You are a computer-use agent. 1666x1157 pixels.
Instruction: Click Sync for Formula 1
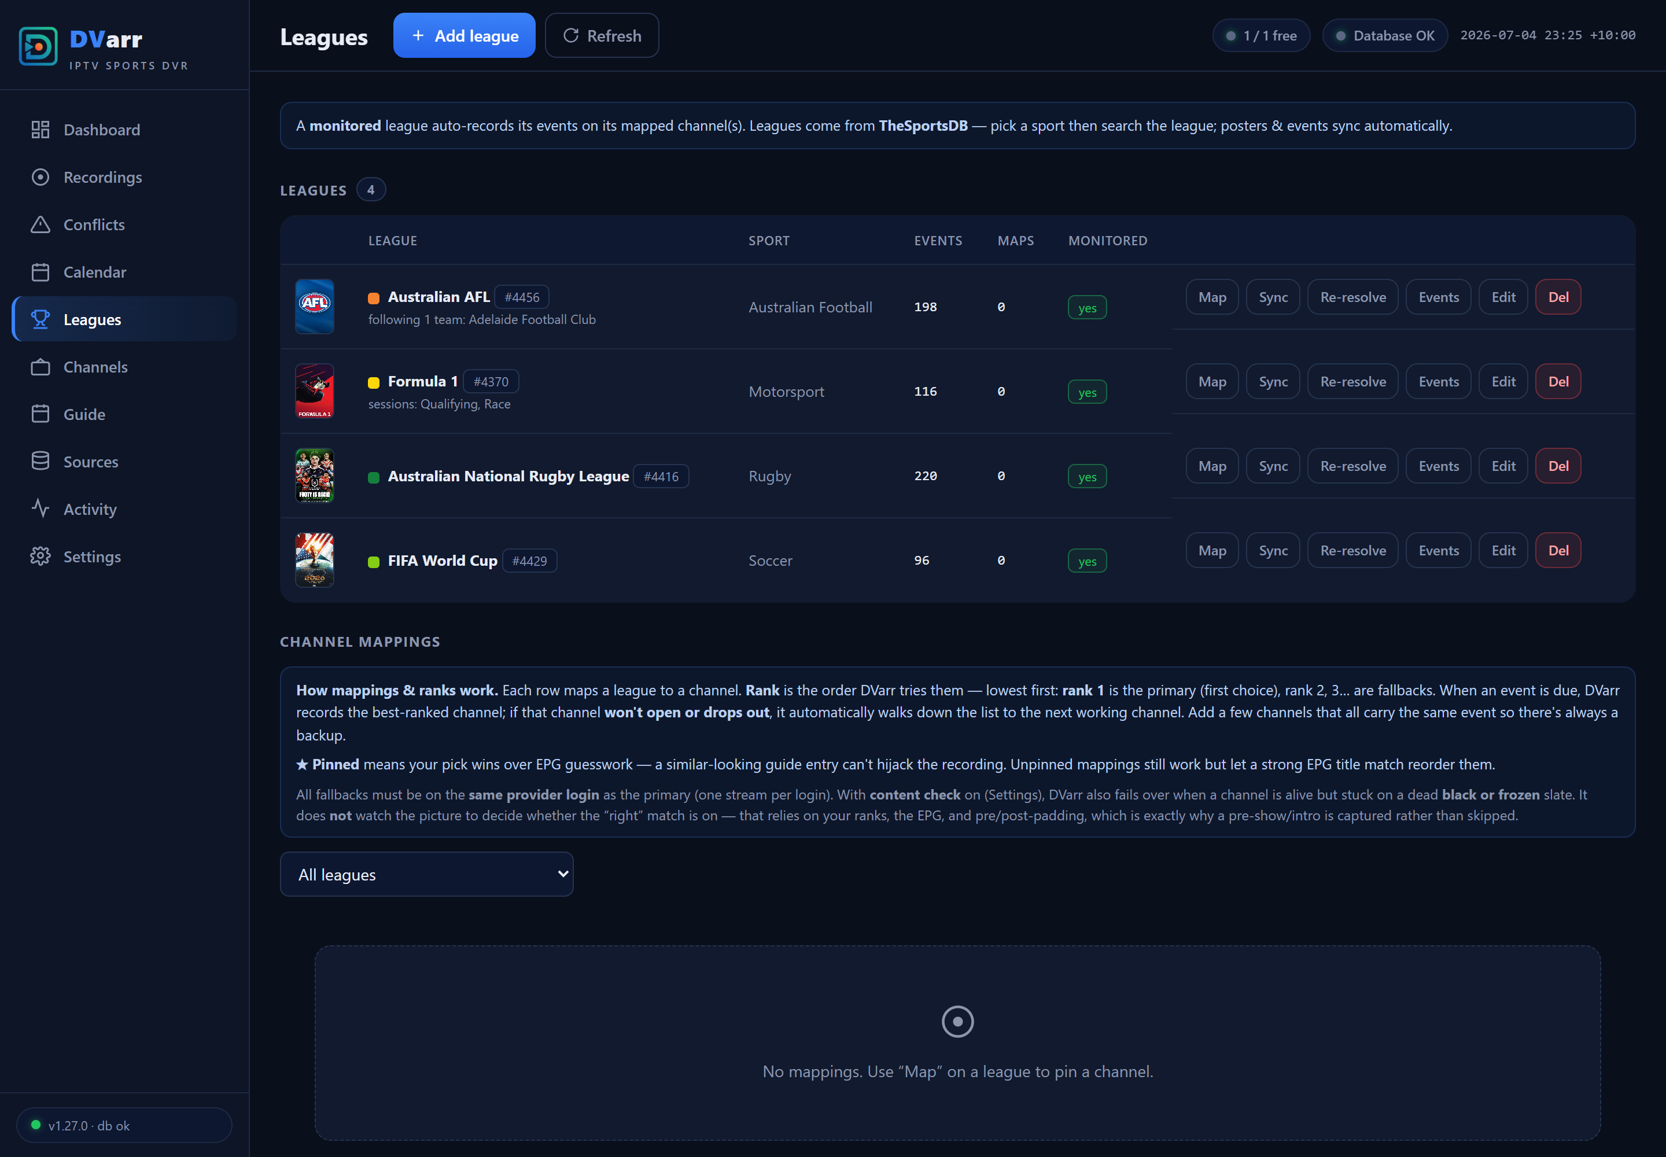pyautogui.click(x=1272, y=381)
